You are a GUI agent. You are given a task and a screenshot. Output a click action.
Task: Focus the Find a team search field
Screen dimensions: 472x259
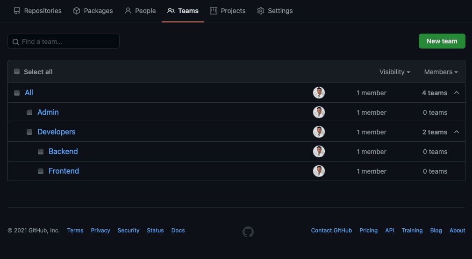(68, 42)
